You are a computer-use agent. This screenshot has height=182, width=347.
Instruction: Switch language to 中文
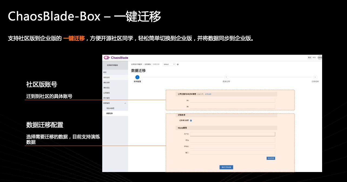click(x=314, y=58)
